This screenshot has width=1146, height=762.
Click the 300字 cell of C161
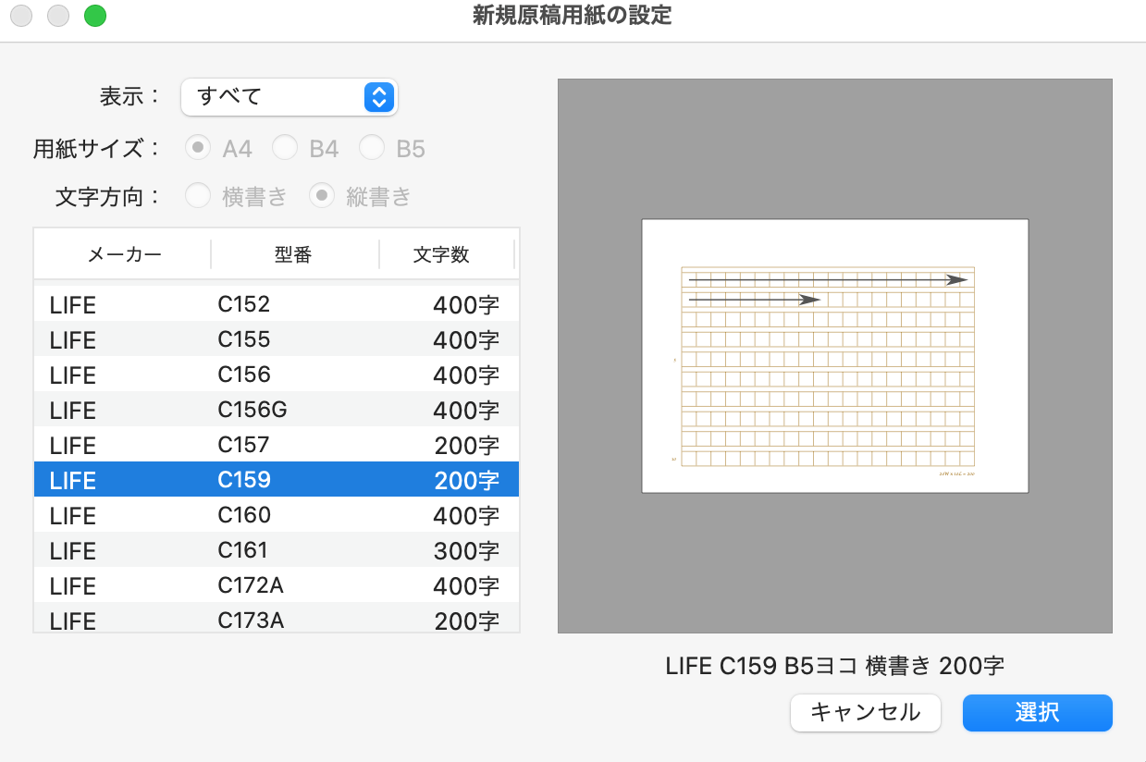(x=466, y=551)
